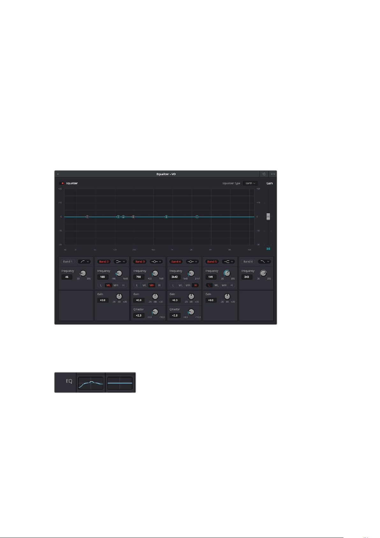Select band node 2 on the EQ graph
This screenshot has height=538, width=380.
click(x=123, y=217)
